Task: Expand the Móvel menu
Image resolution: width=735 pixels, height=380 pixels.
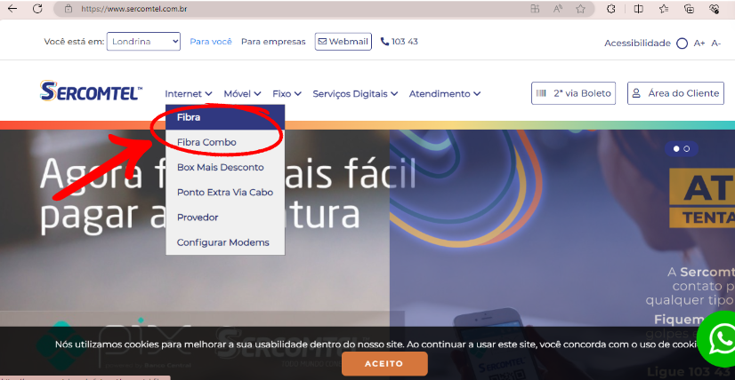Action: 242,93
